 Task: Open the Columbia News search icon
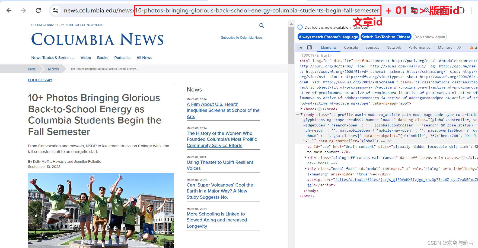point(262,25)
